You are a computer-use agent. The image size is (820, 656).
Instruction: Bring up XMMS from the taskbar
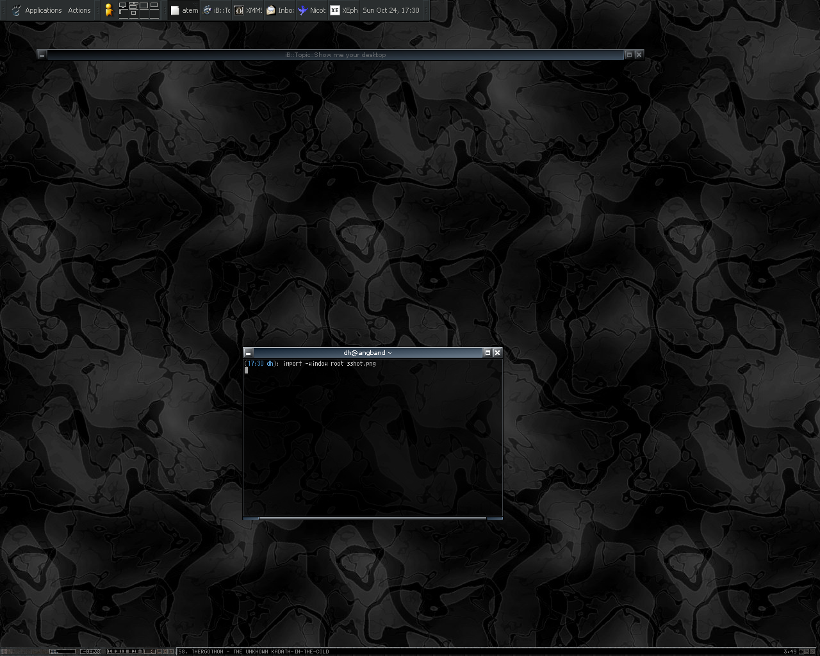click(x=248, y=10)
